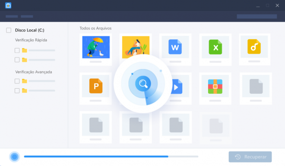Click the app logo in title bar
This screenshot has height=166, width=285.
coord(8,6)
